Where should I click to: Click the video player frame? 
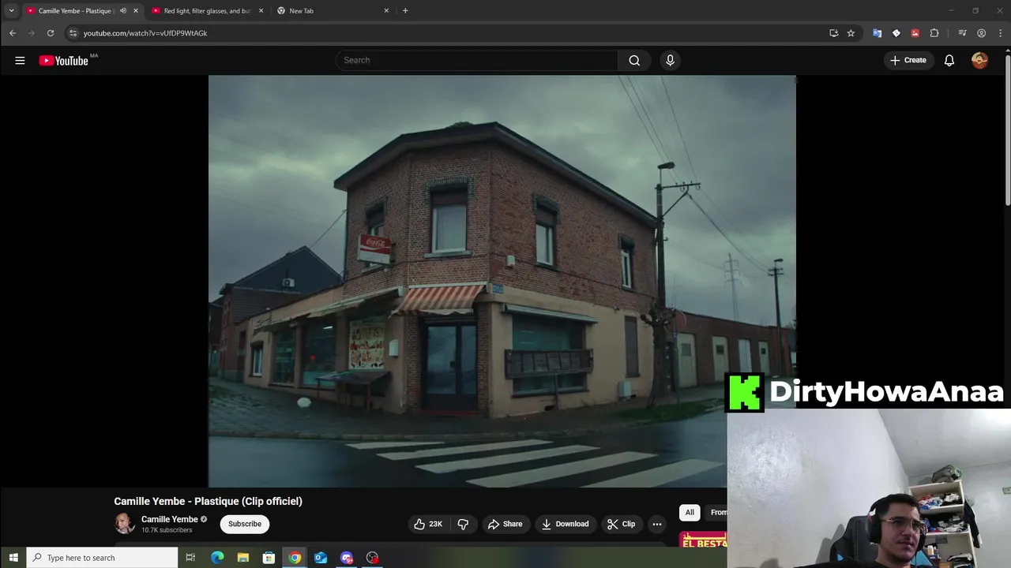(x=502, y=281)
